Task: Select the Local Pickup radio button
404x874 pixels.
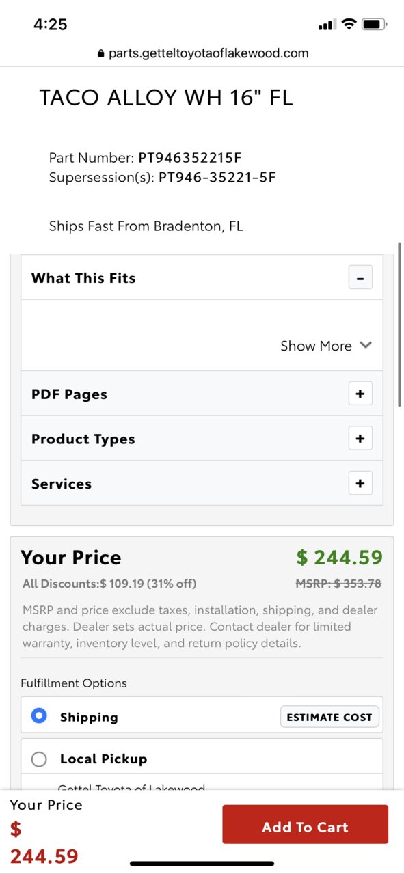Action: click(x=39, y=759)
